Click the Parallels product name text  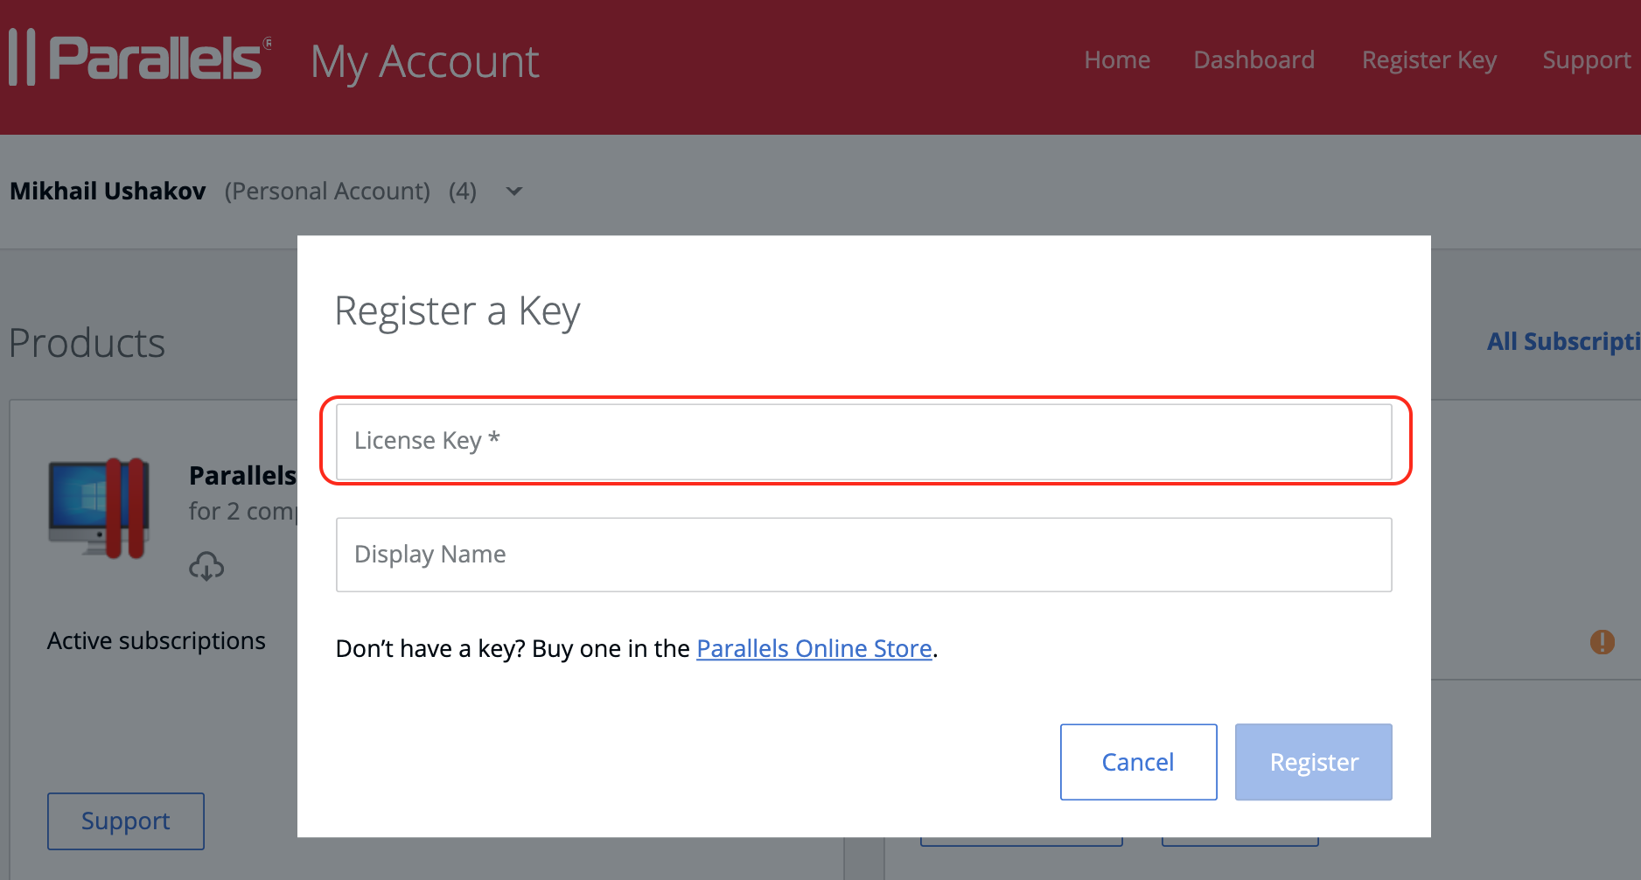242,476
